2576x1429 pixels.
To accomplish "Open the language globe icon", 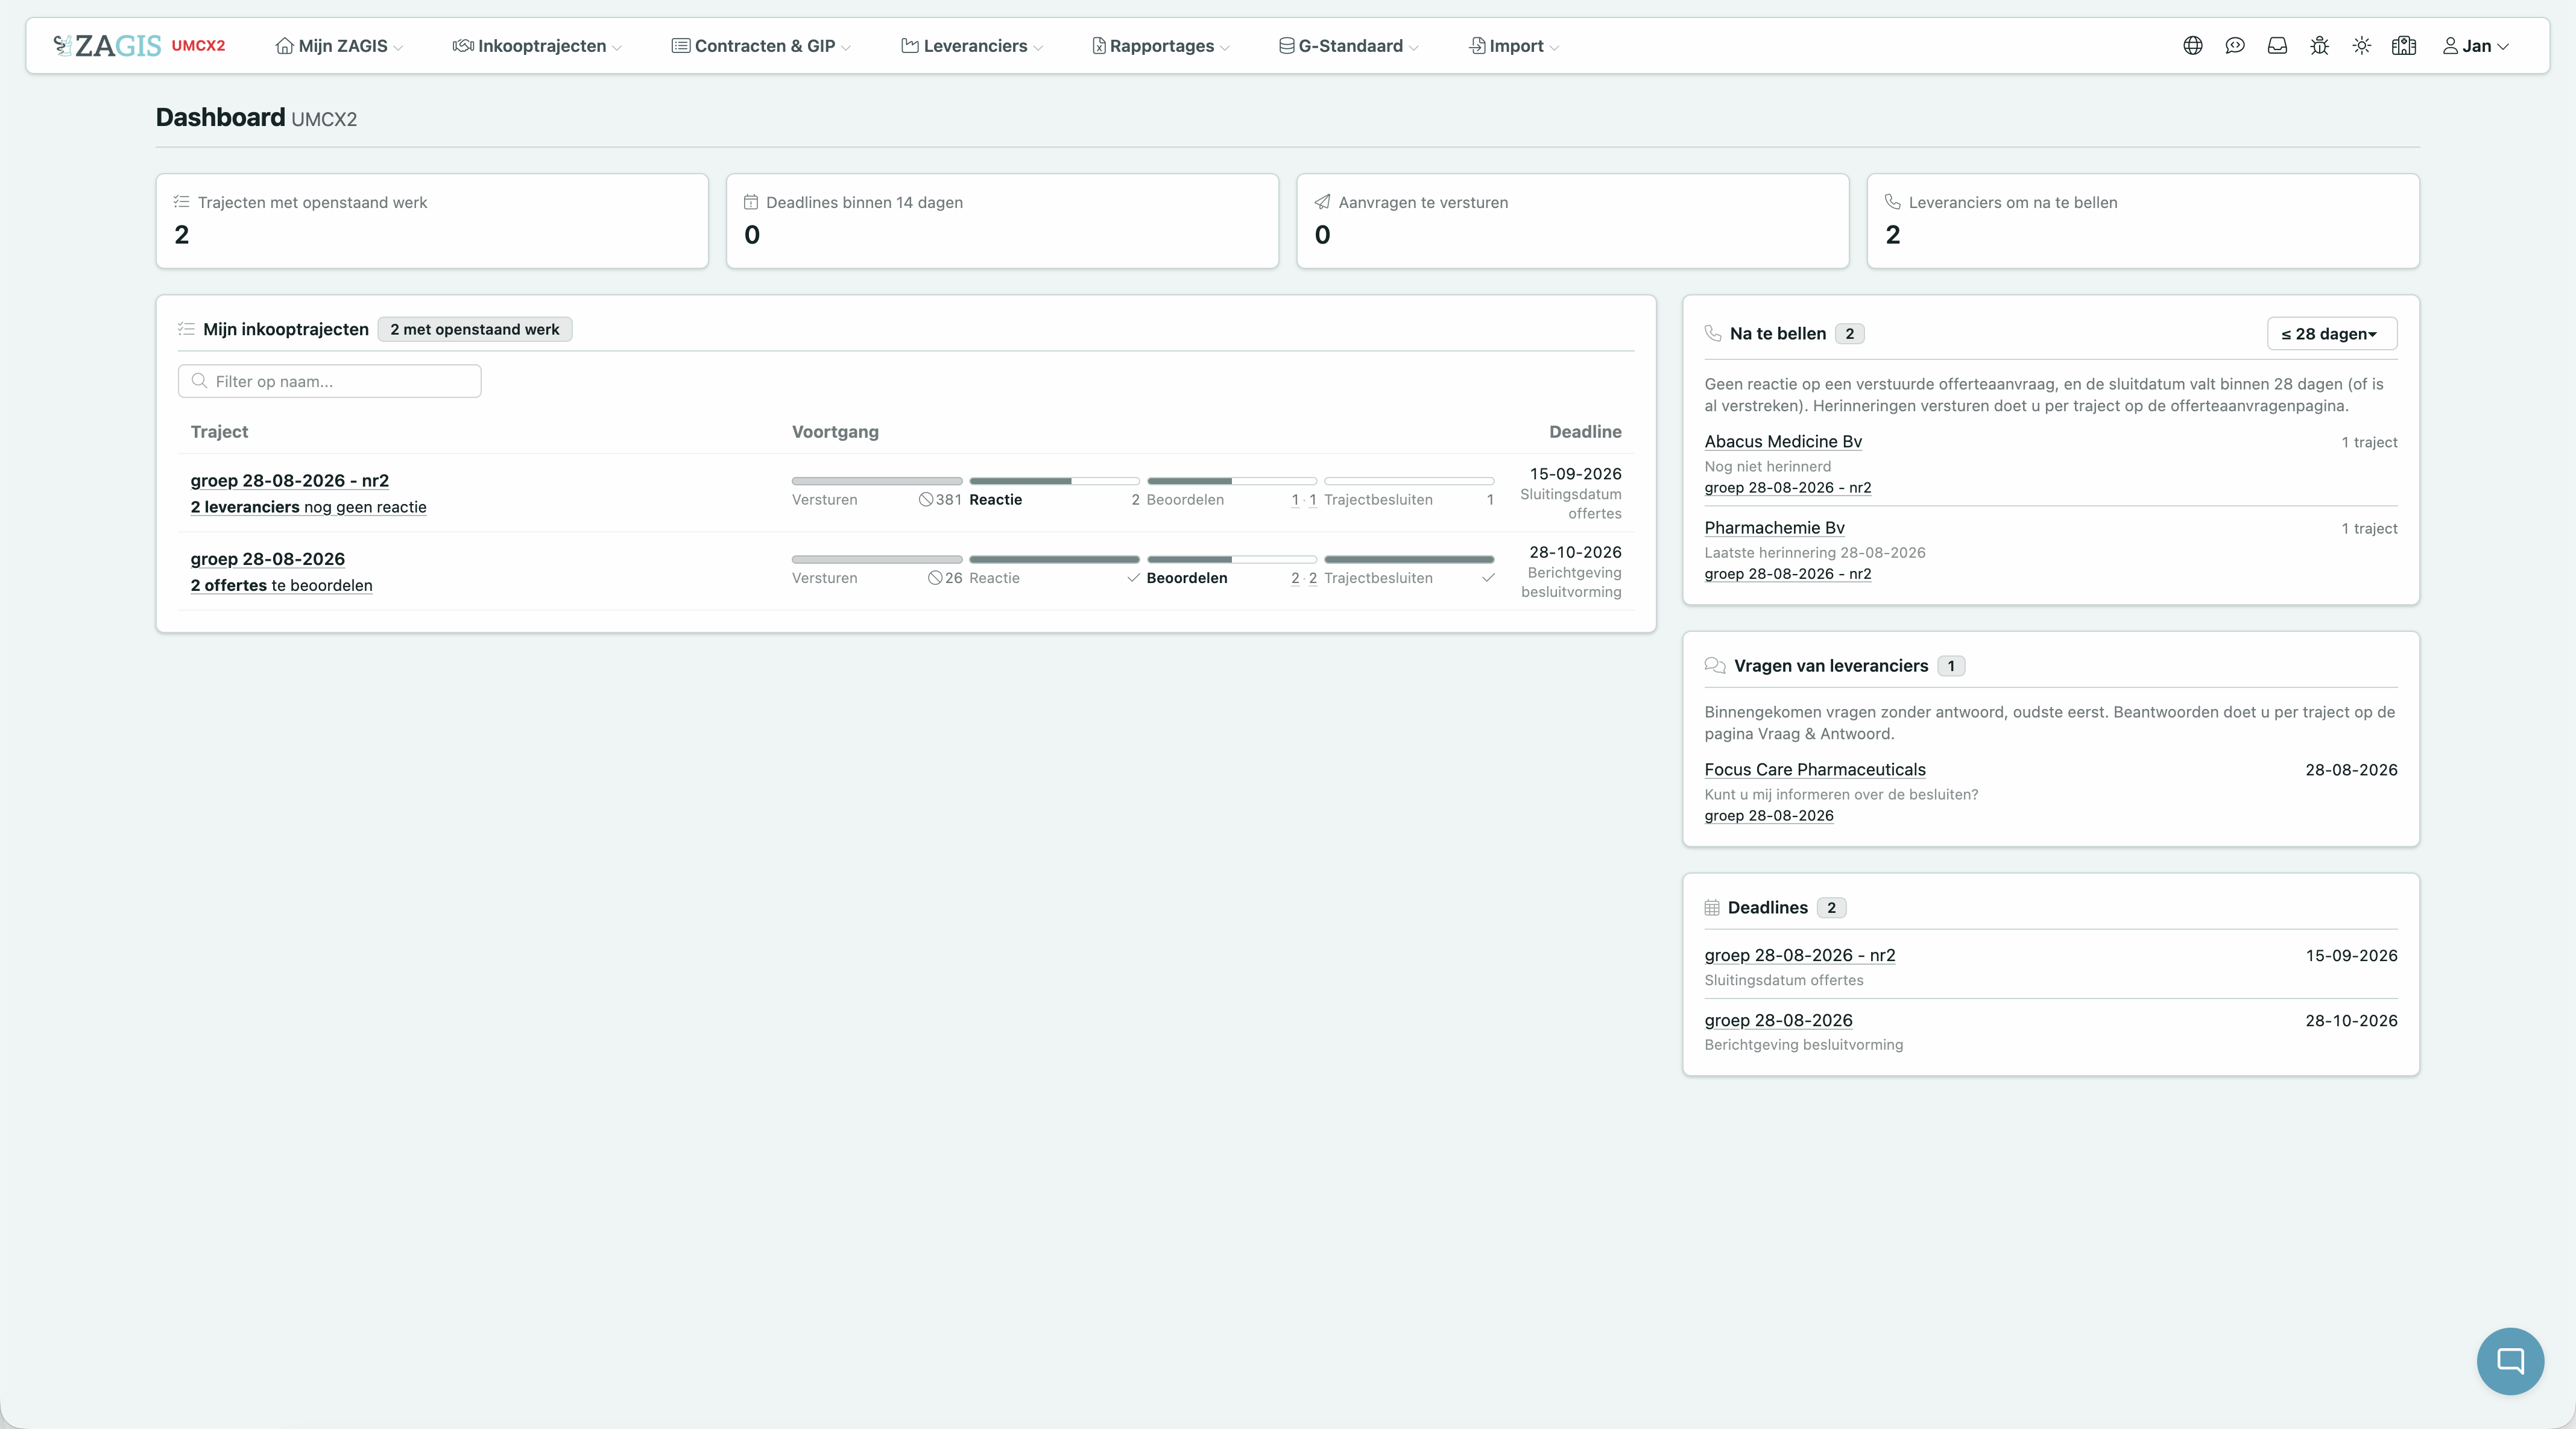I will coord(2193,46).
